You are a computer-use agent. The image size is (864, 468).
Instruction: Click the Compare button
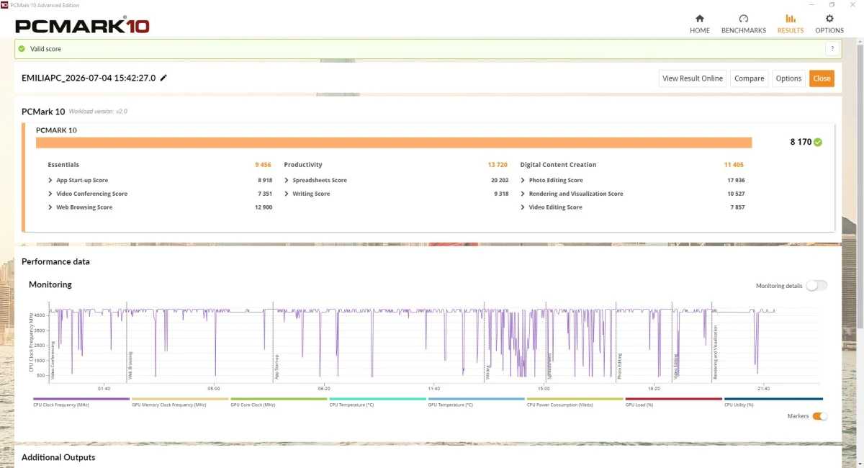(750, 78)
